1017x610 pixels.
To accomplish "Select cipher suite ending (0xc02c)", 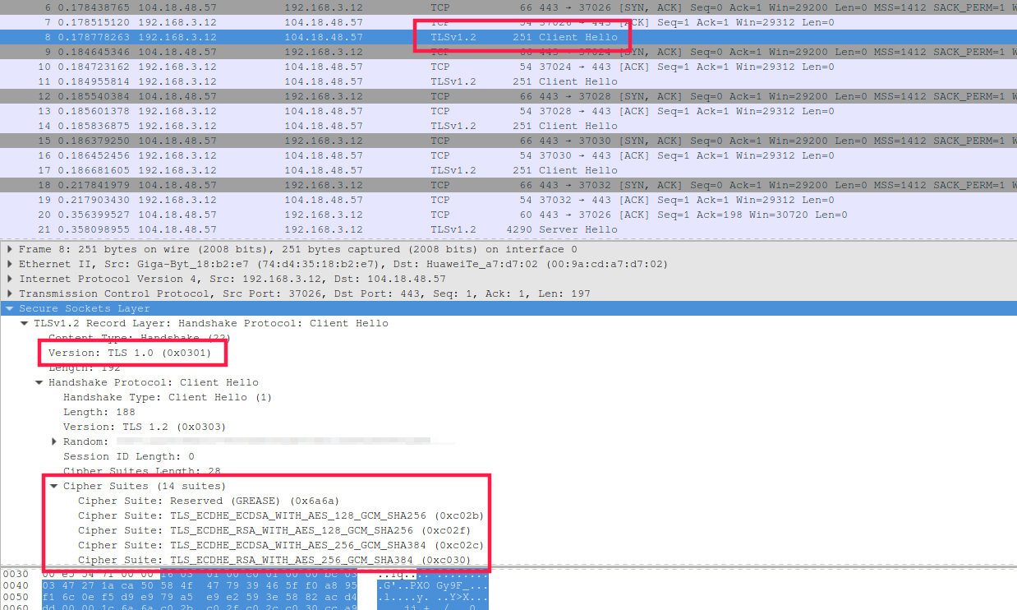I will coord(281,545).
